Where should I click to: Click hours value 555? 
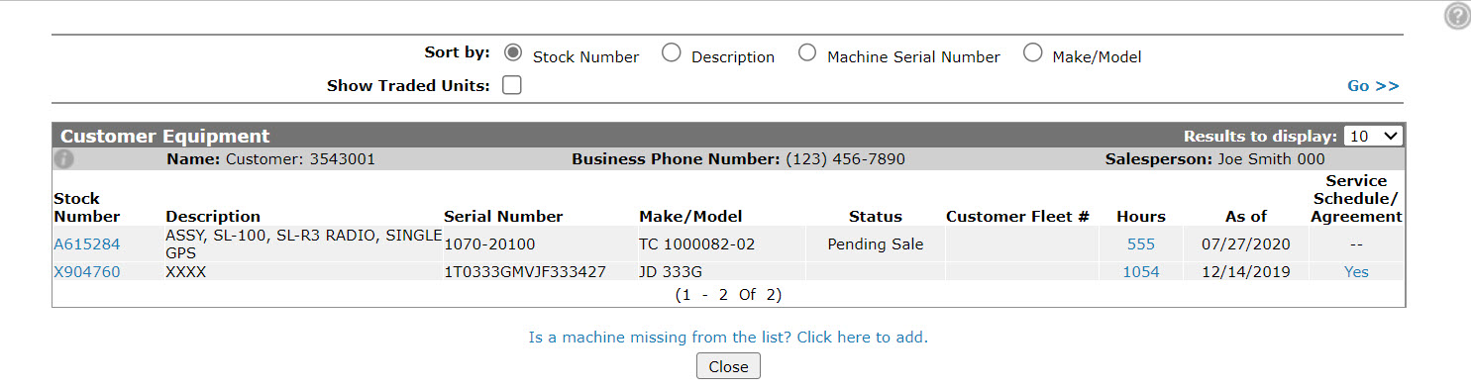tap(1141, 244)
